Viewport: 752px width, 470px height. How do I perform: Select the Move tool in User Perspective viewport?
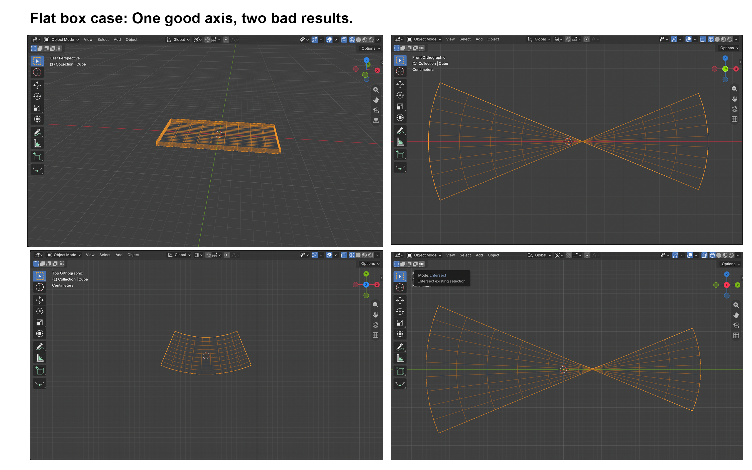[37, 85]
